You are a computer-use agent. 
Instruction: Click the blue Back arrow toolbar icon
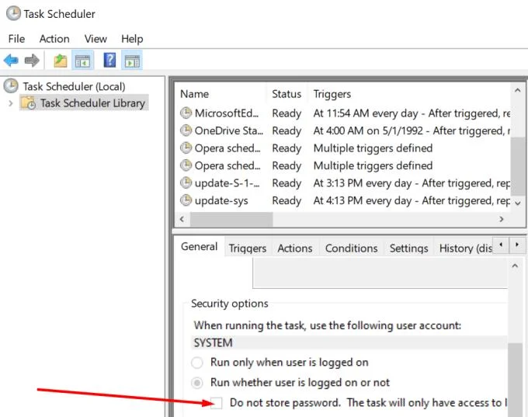click(x=11, y=61)
